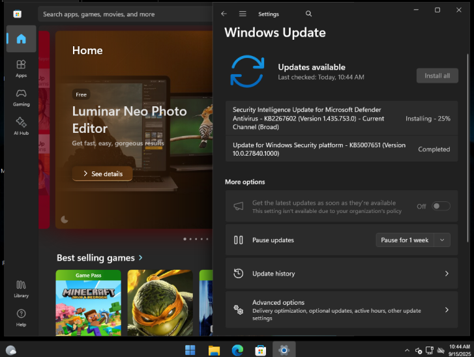Open Gaming section in Store sidebar
Image resolution: width=474 pixels, height=357 pixels.
tap(21, 98)
